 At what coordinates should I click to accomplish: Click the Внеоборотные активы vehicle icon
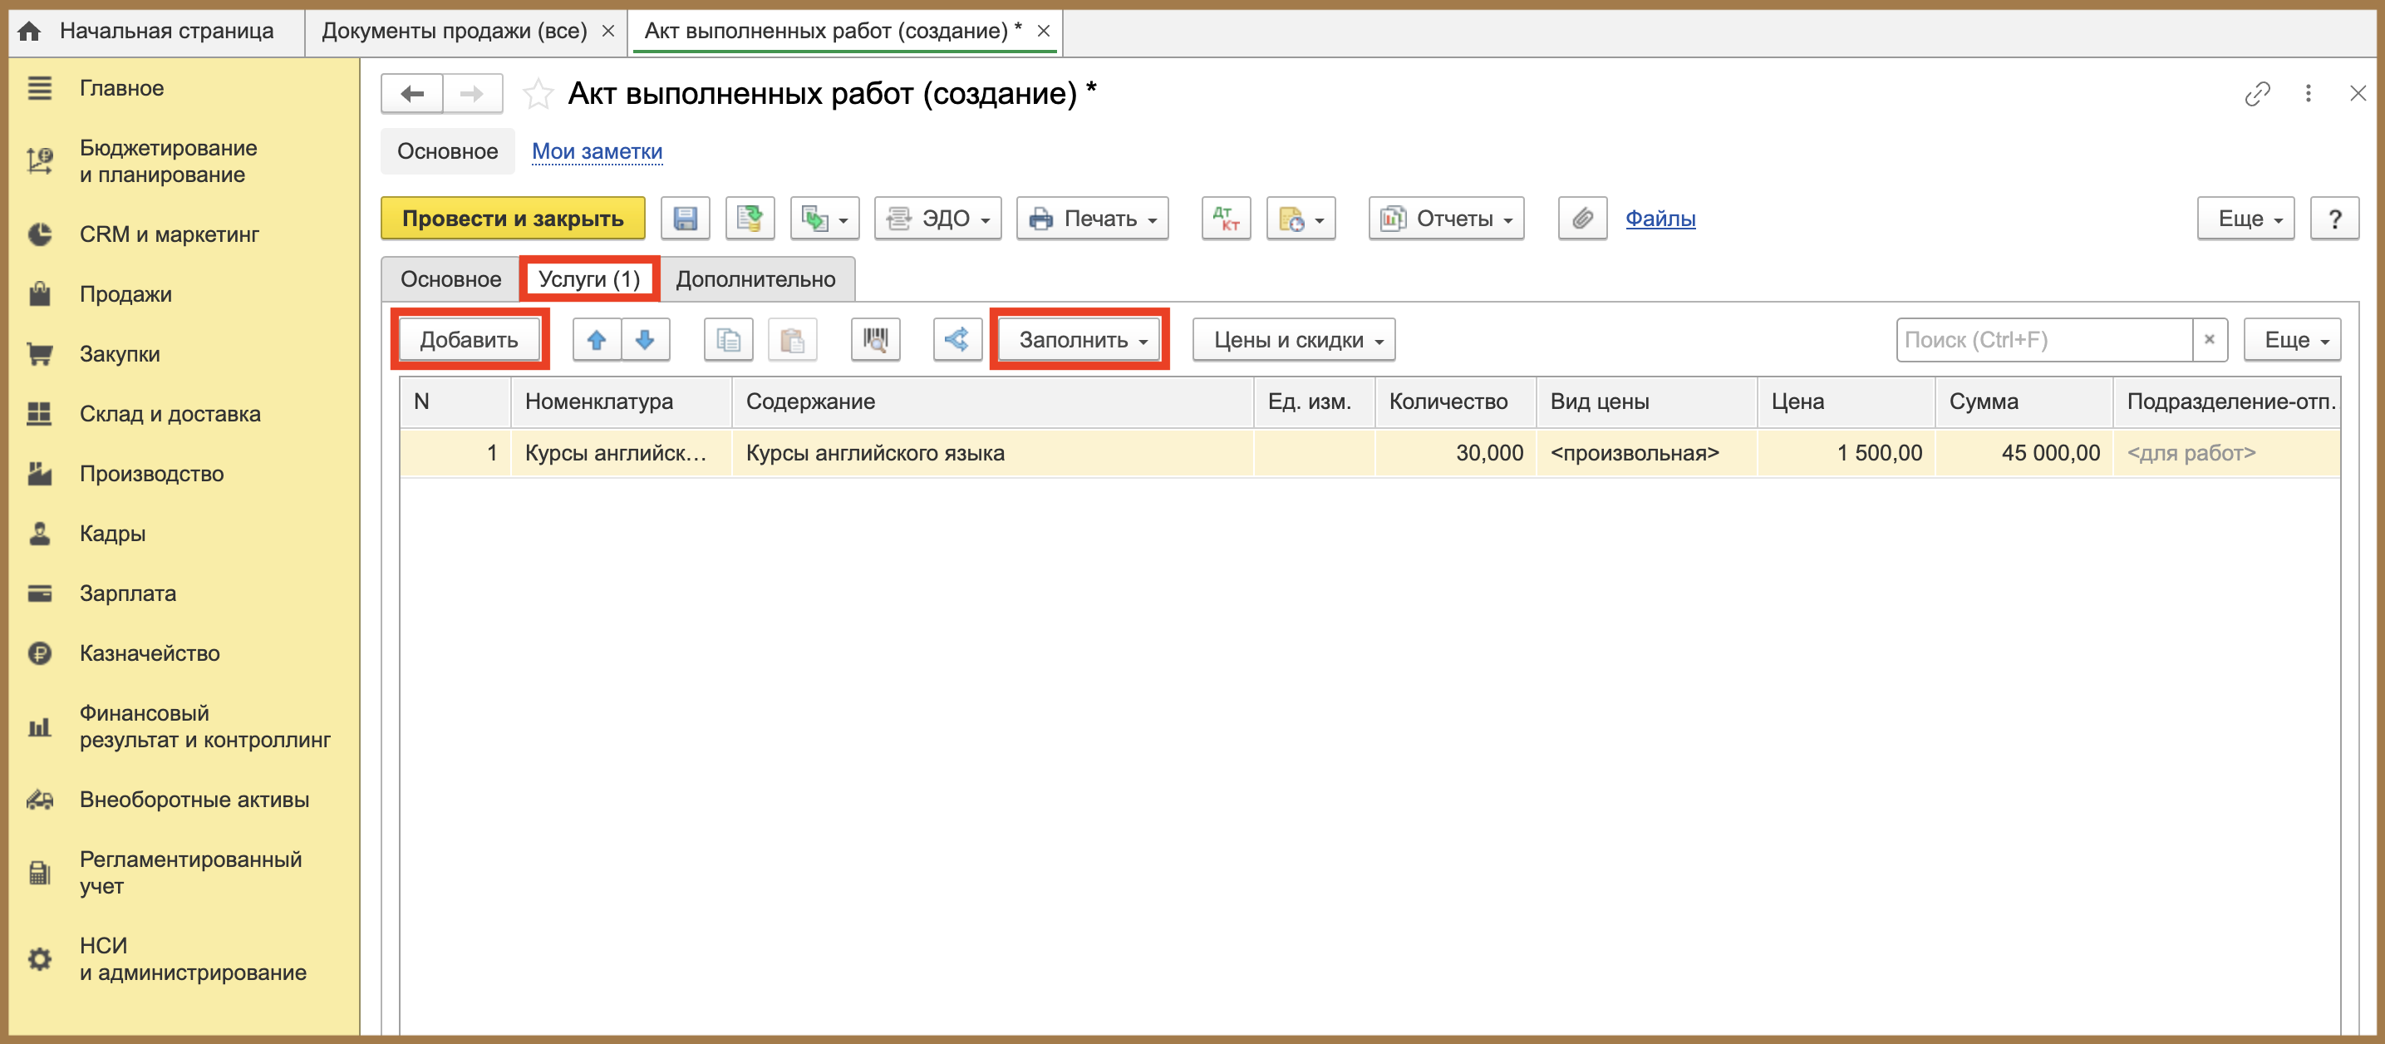(40, 800)
